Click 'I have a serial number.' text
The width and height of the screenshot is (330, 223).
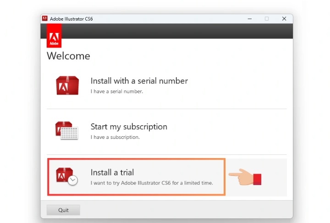coord(117,91)
